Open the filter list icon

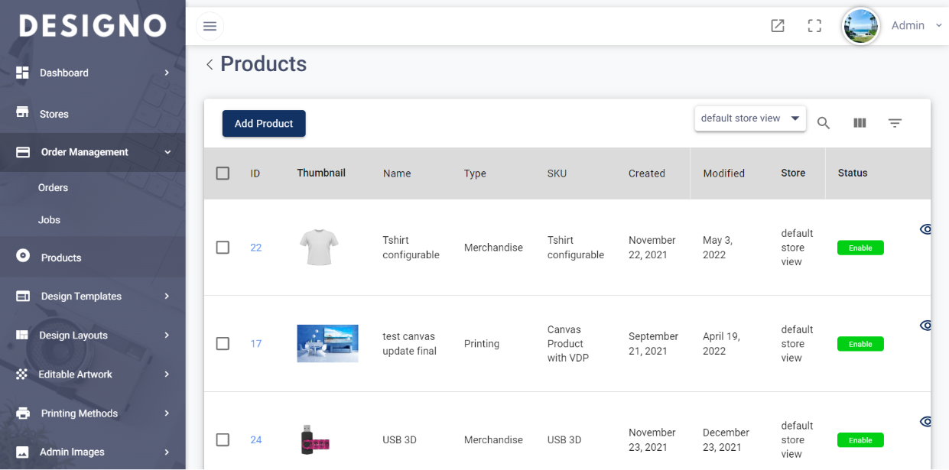pyautogui.click(x=895, y=123)
